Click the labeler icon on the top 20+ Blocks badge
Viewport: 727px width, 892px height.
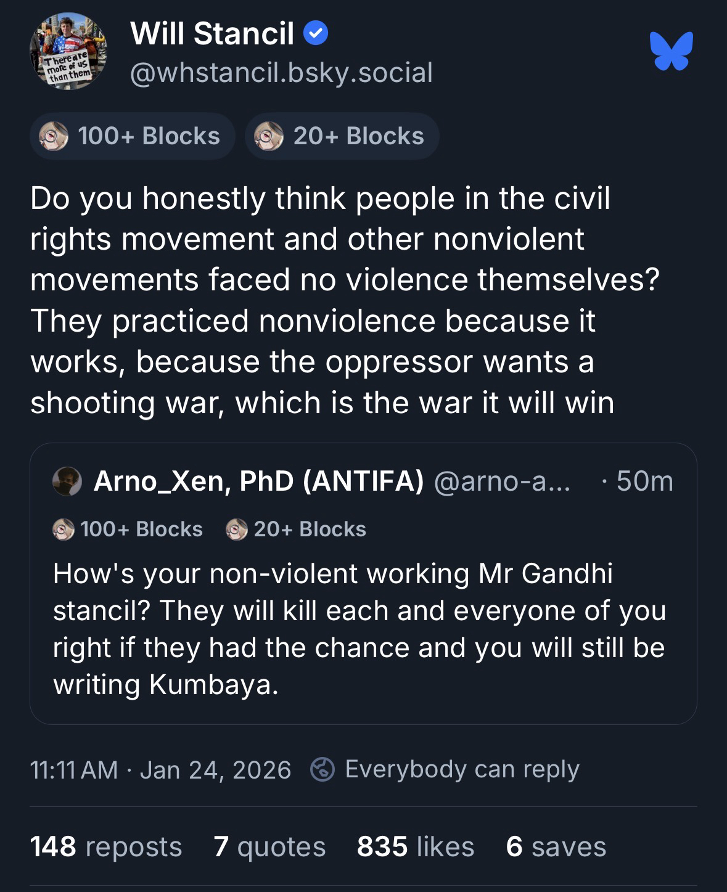(x=269, y=136)
